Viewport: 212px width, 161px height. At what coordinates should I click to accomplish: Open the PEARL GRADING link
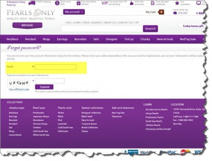click(92, 22)
